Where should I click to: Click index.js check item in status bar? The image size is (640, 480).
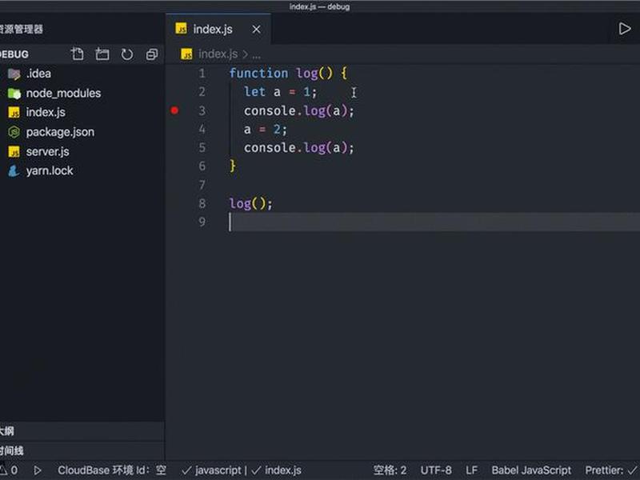(x=276, y=470)
